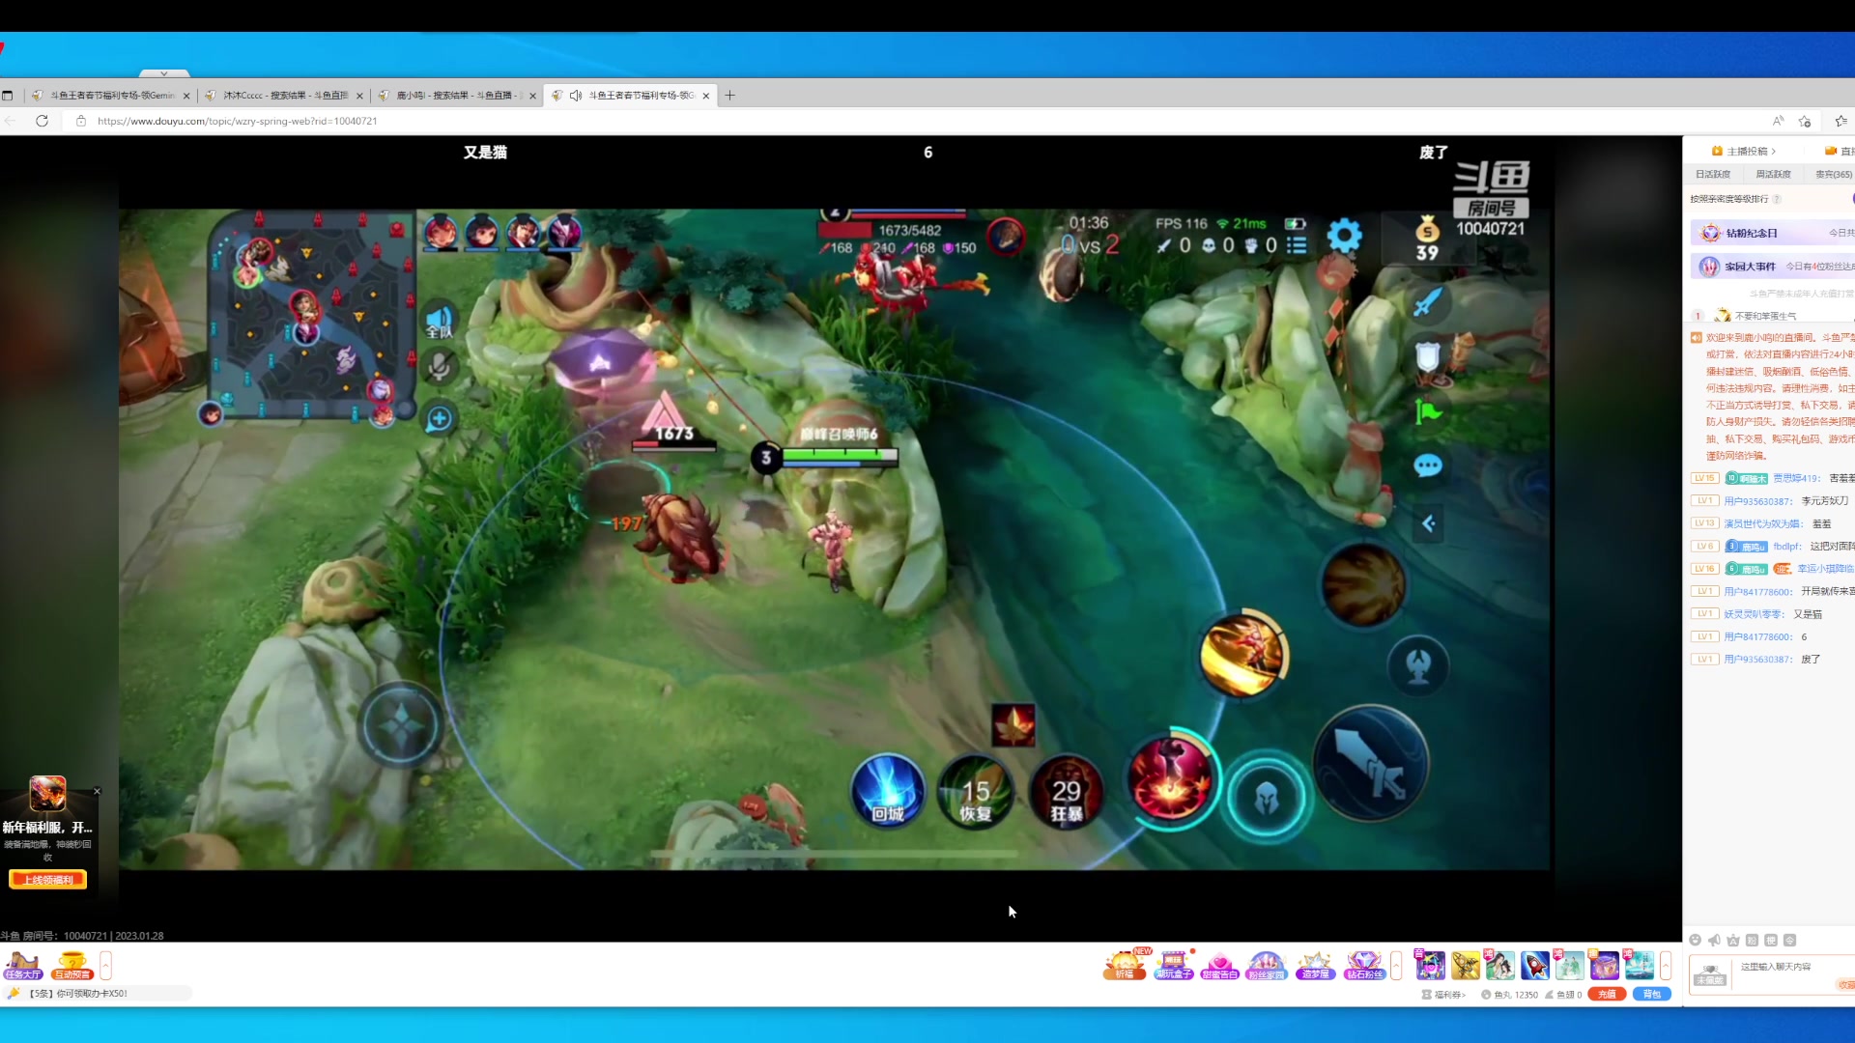Viewport: 1855px width, 1043px height.
Task: Open a new browser tab
Action: [730, 96]
